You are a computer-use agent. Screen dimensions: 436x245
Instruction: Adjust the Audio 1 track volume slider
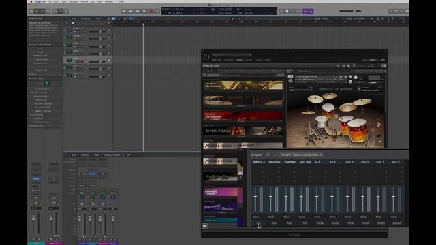(97, 31)
